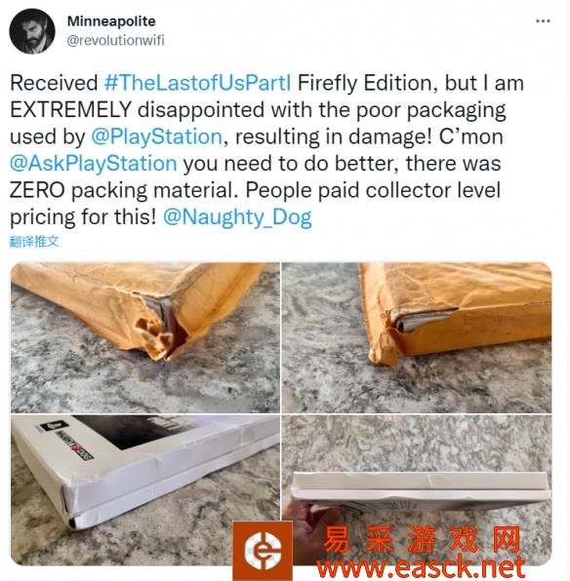The height and width of the screenshot is (581, 570).
Task: Click the tweet body text
Action: (266, 150)
